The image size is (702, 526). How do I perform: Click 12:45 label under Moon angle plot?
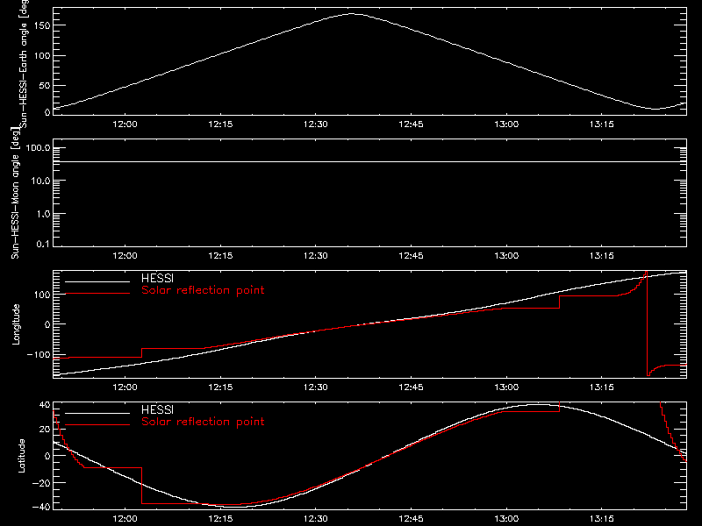coord(411,256)
